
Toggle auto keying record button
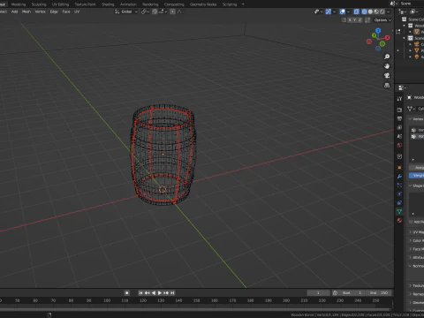(127, 293)
